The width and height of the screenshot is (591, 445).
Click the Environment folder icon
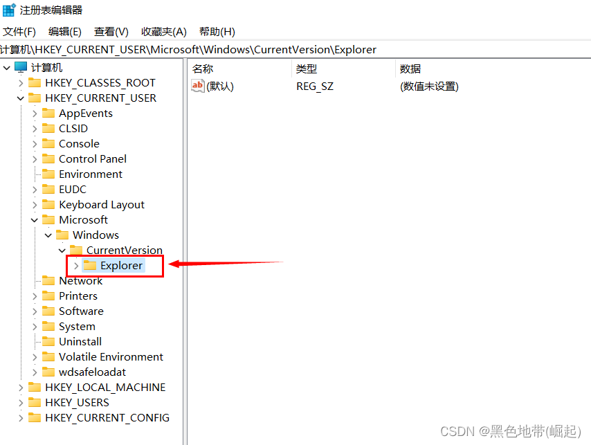point(48,174)
